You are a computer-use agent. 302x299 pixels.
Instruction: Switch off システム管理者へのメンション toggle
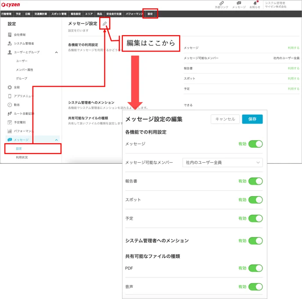255,241
